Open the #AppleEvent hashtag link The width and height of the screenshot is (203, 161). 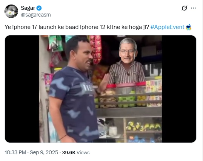167,27
